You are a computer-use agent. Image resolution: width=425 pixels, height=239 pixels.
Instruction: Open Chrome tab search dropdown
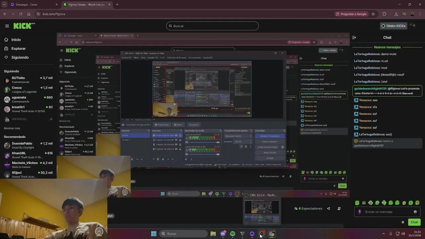tap(5, 5)
